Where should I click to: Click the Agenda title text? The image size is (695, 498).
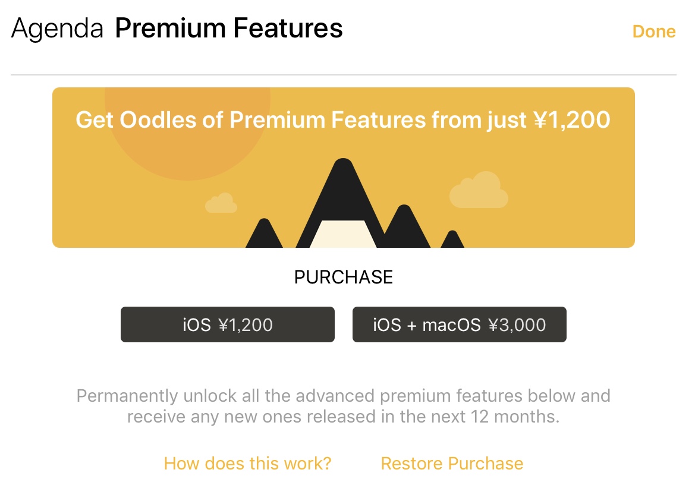click(x=57, y=29)
